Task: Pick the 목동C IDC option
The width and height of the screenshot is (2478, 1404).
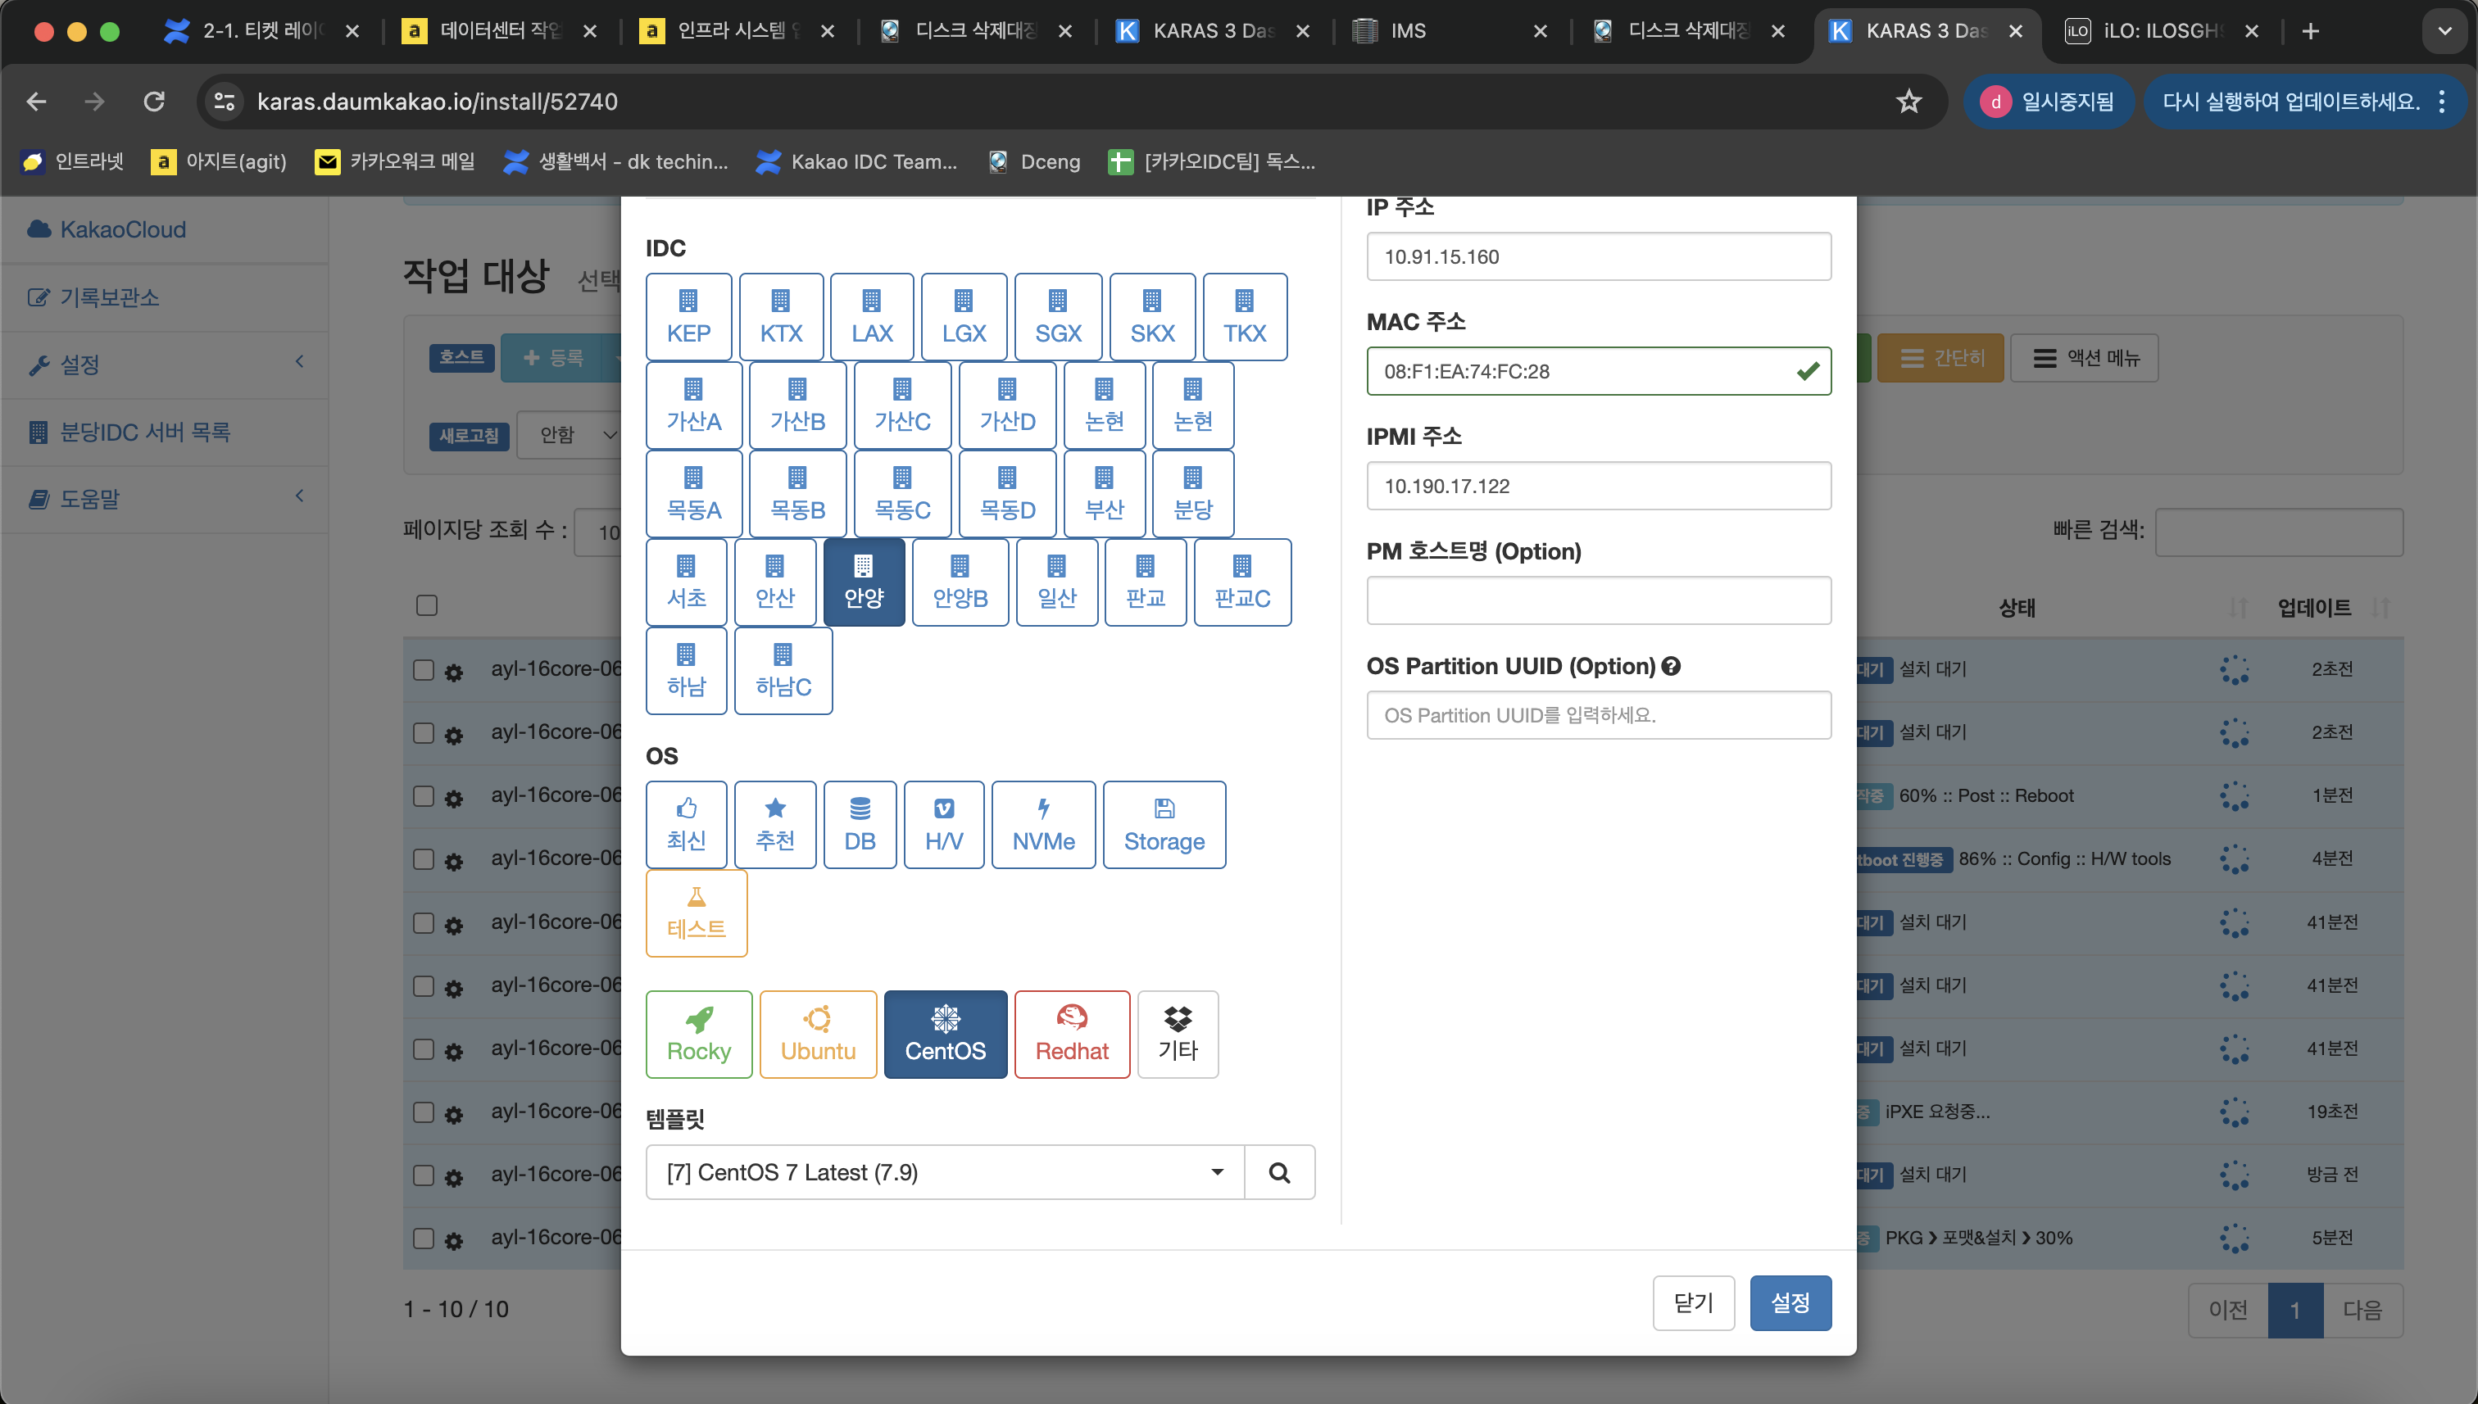Action: click(902, 494)
